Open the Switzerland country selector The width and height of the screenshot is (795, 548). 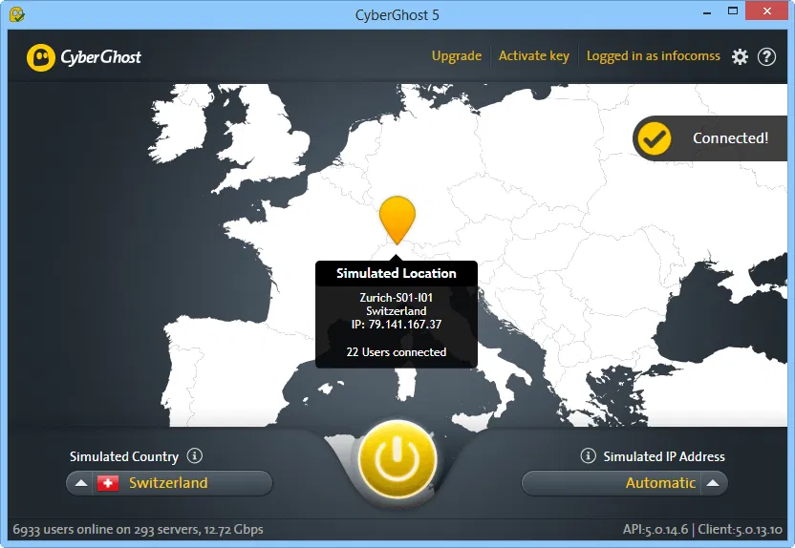tap(169, 483)
